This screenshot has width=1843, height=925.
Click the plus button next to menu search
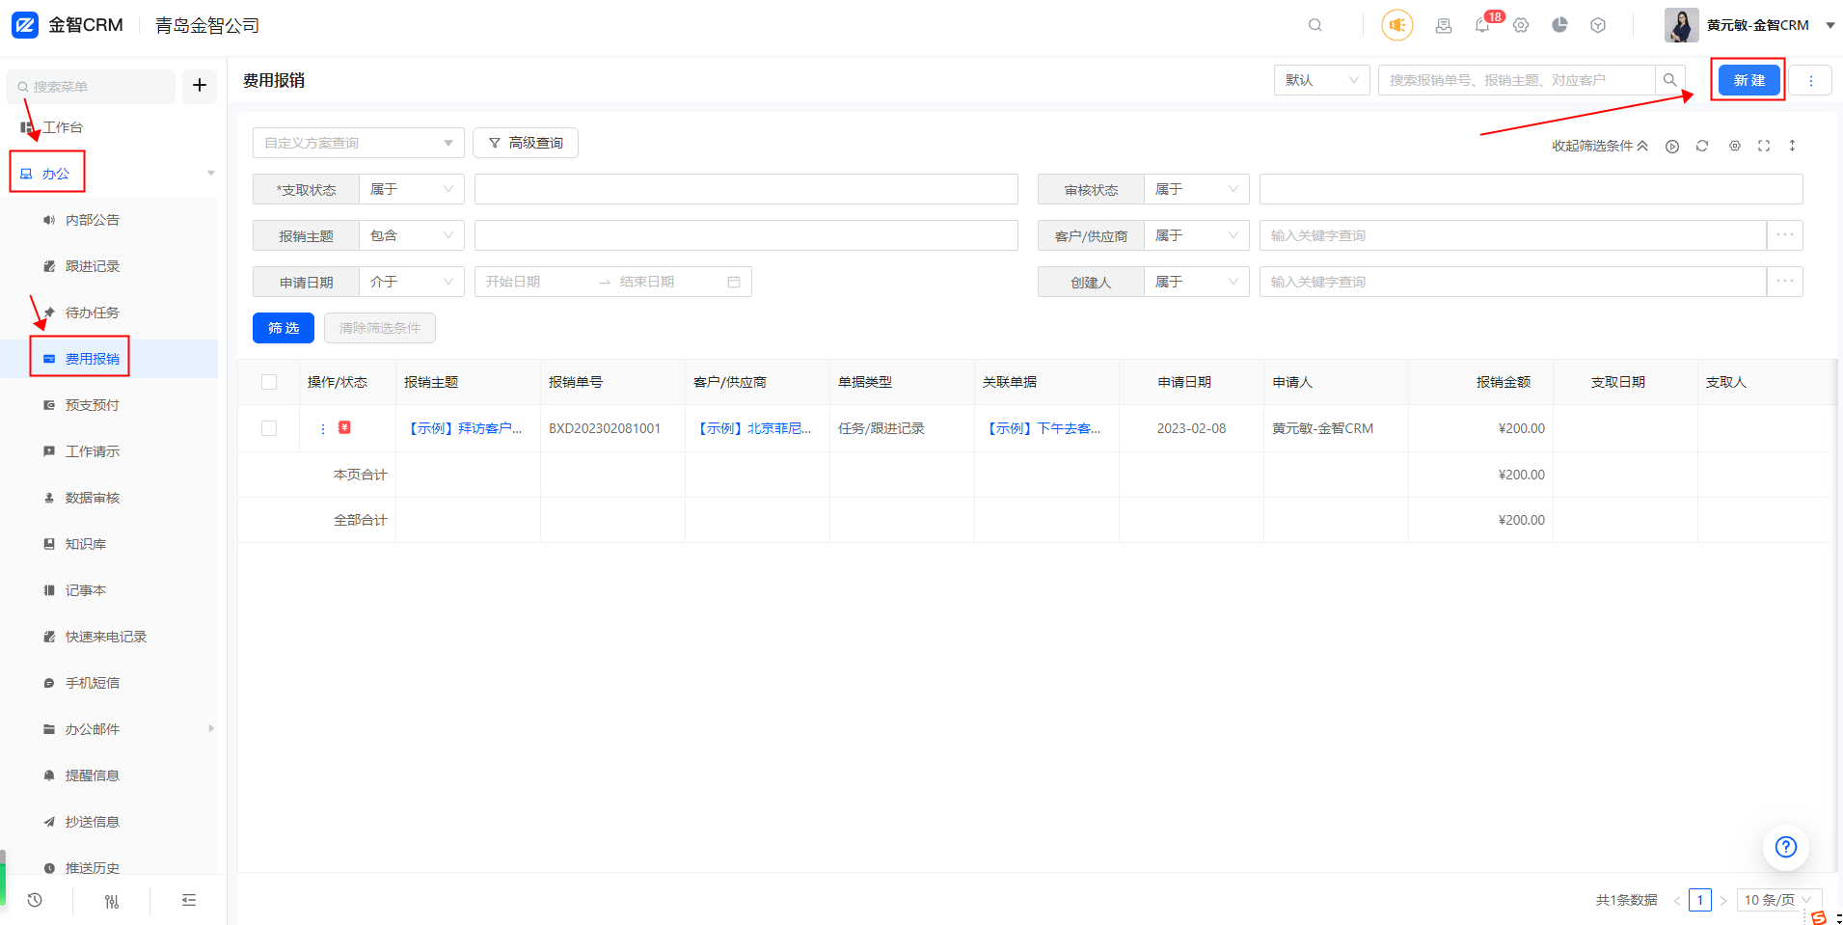click(x=200, y=86)
